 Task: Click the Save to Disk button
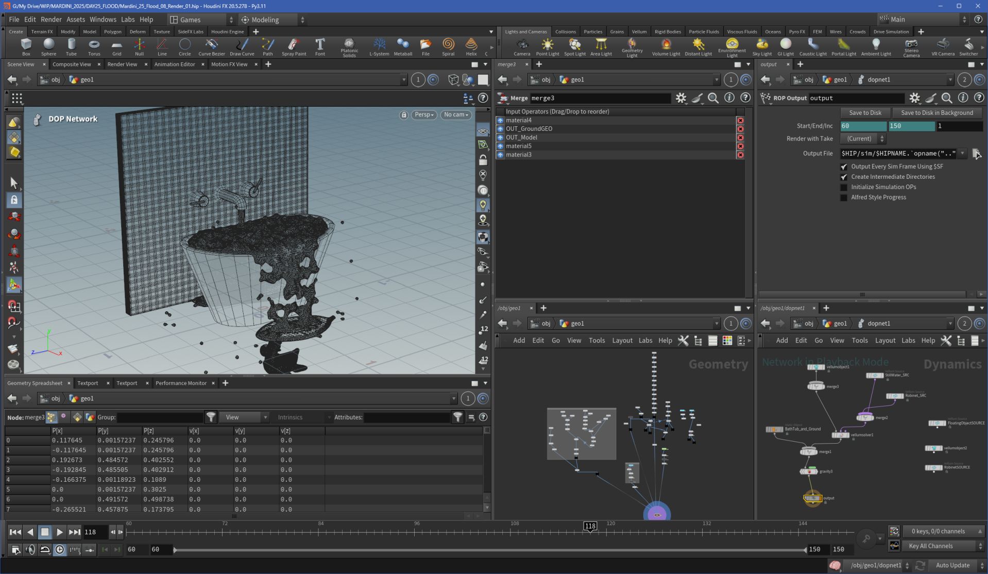[865, 113]
